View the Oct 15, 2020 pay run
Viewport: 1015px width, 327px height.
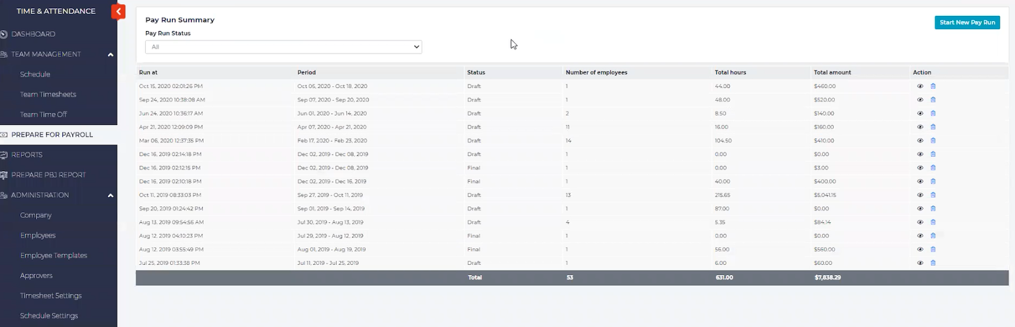coord(920,86)
